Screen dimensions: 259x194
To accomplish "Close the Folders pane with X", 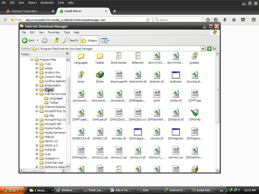I will [x=67, y=54].
